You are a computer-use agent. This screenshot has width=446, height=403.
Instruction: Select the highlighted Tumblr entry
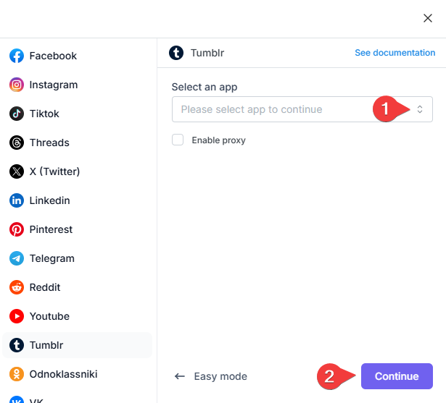(77, 345)
